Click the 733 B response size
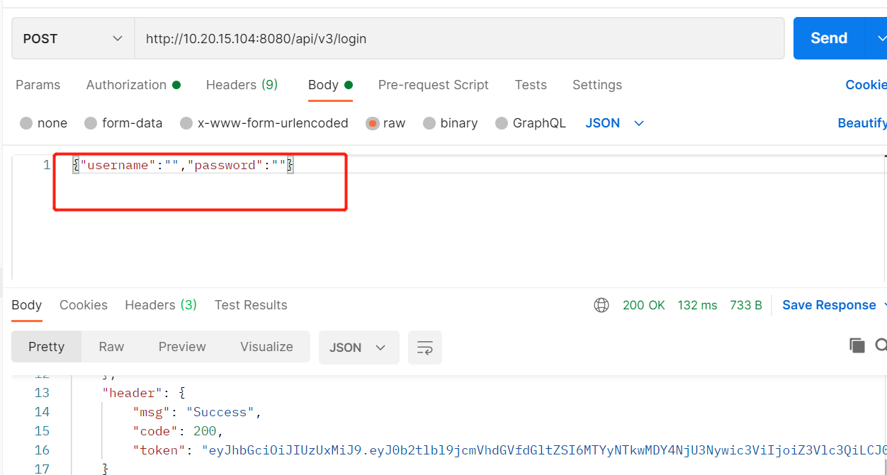 click(746, 305)
